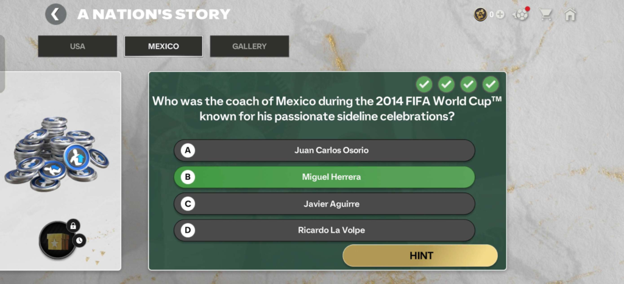Tap the gold puzzle coin icon

point(481,15)
